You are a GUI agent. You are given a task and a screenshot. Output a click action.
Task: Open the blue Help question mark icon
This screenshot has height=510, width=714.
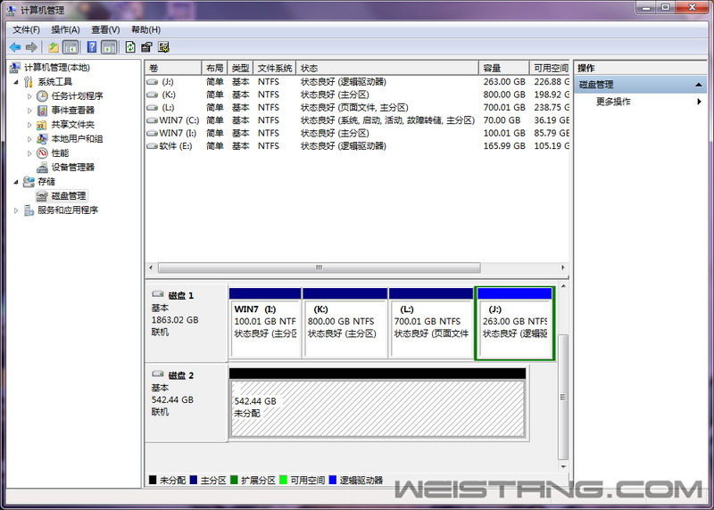point(92,47)
